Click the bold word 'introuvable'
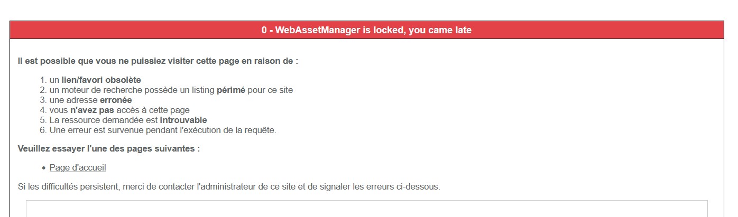 [x=183, y=120]
